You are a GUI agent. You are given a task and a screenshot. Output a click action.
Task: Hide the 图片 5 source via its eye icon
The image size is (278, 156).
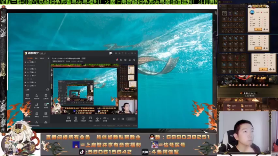point(25,72)
